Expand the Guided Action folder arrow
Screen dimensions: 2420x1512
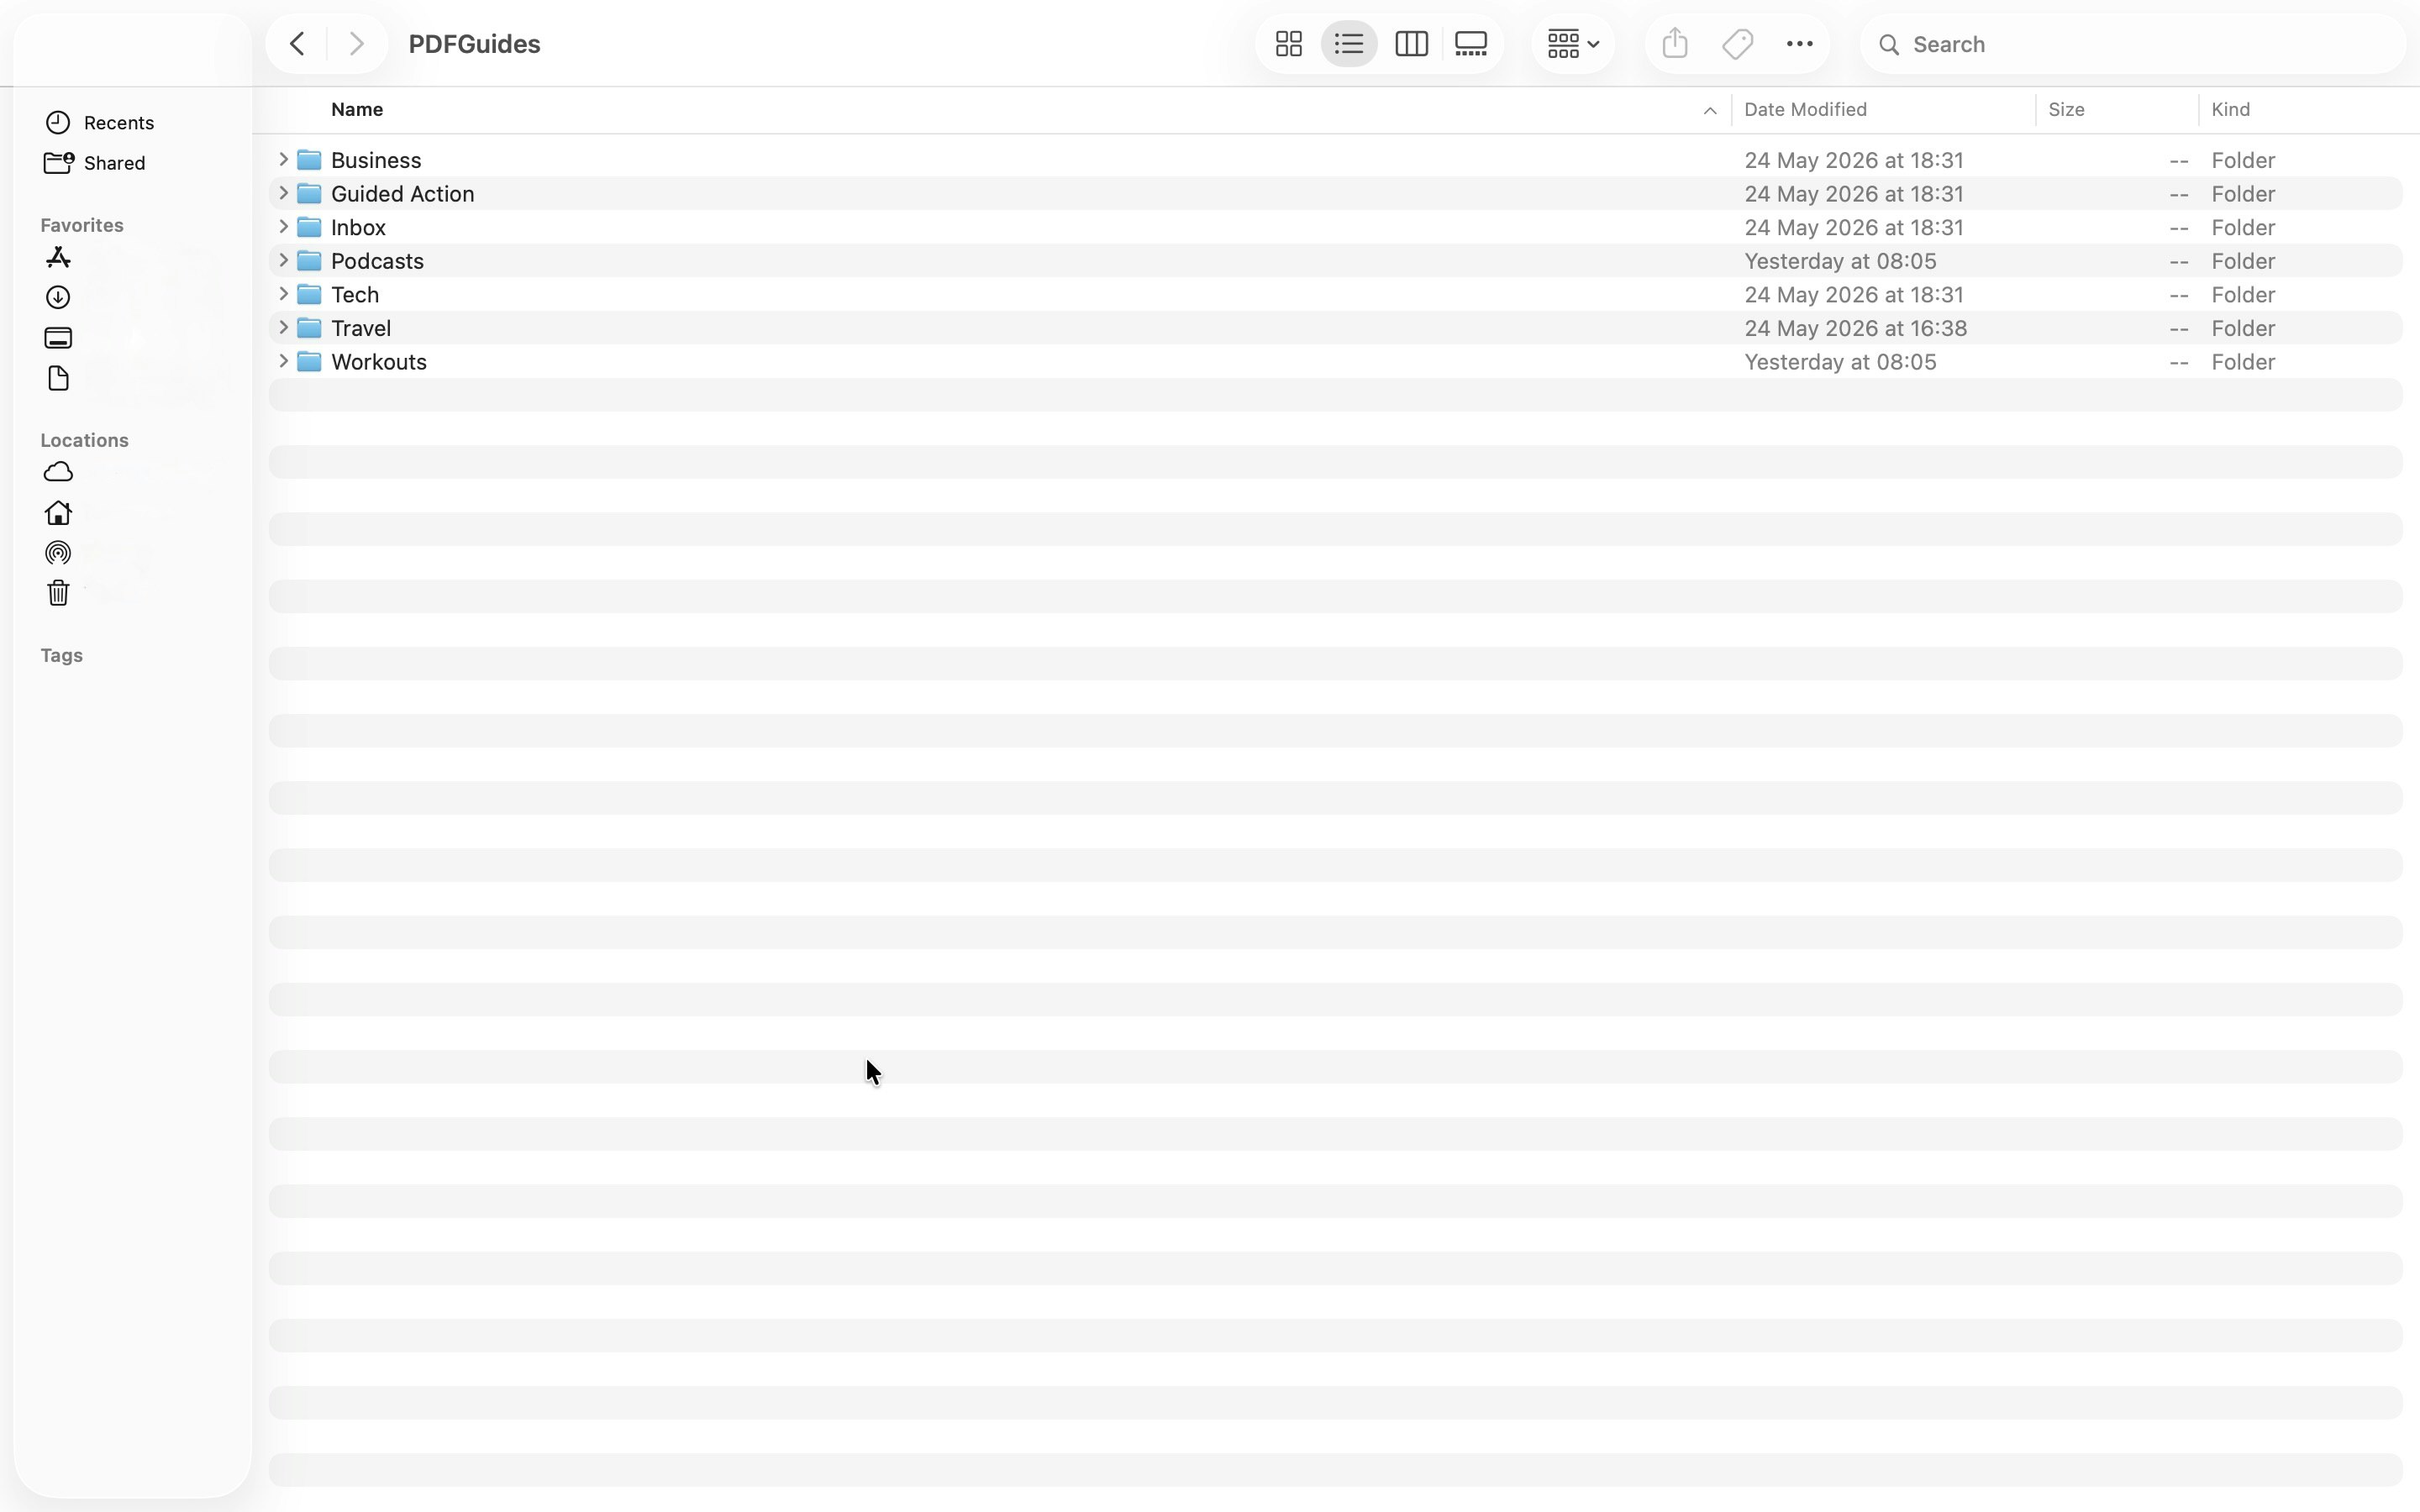pyautogui.click(x=283, y=193)
